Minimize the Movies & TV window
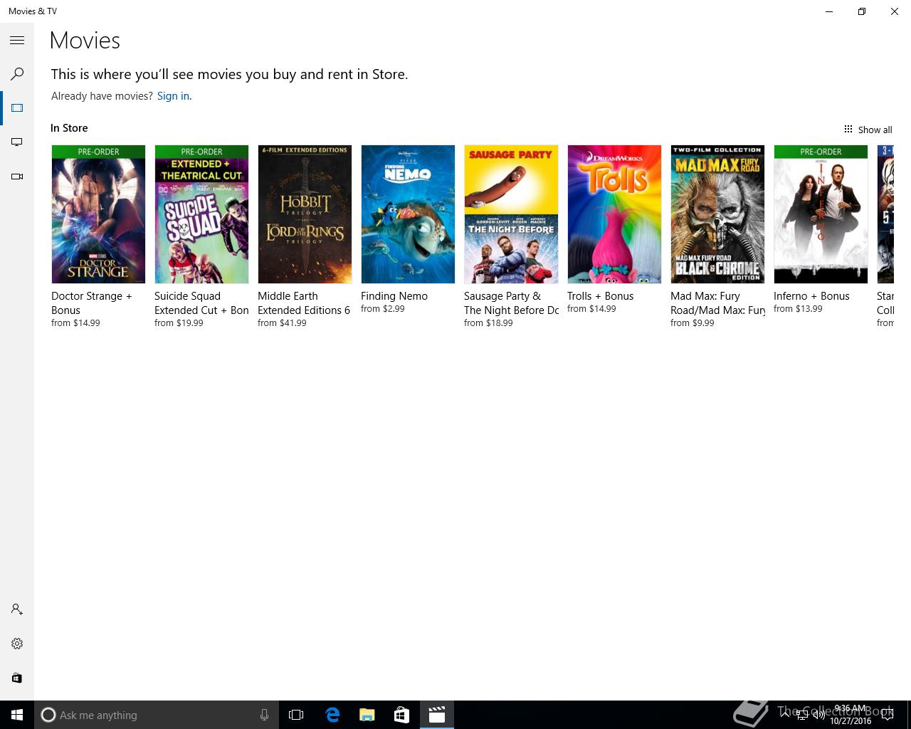911x729 pixels. click(829, 11)
